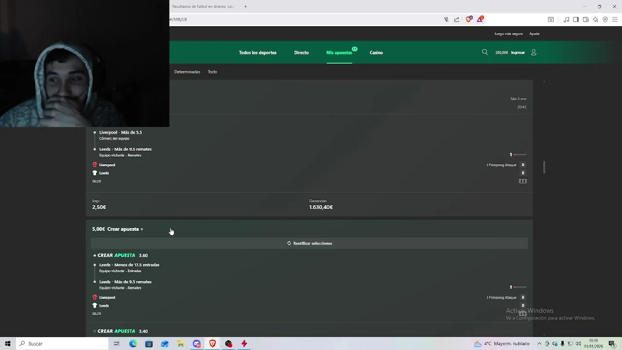Open the notification center icon
Screen dimensions: 622x350
click(x=612, y=344)
